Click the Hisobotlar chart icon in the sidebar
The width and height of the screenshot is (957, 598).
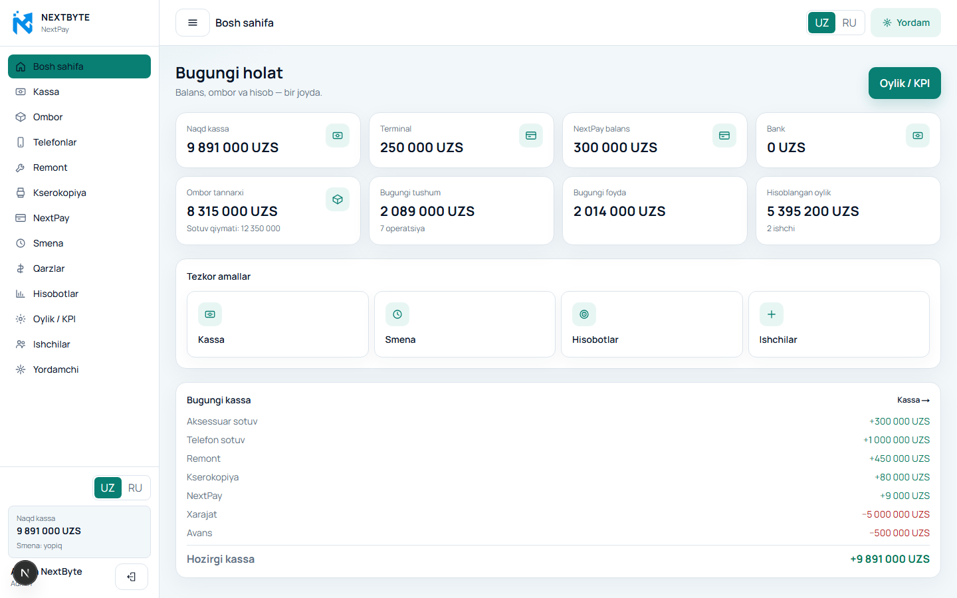[x=21, y=294]
